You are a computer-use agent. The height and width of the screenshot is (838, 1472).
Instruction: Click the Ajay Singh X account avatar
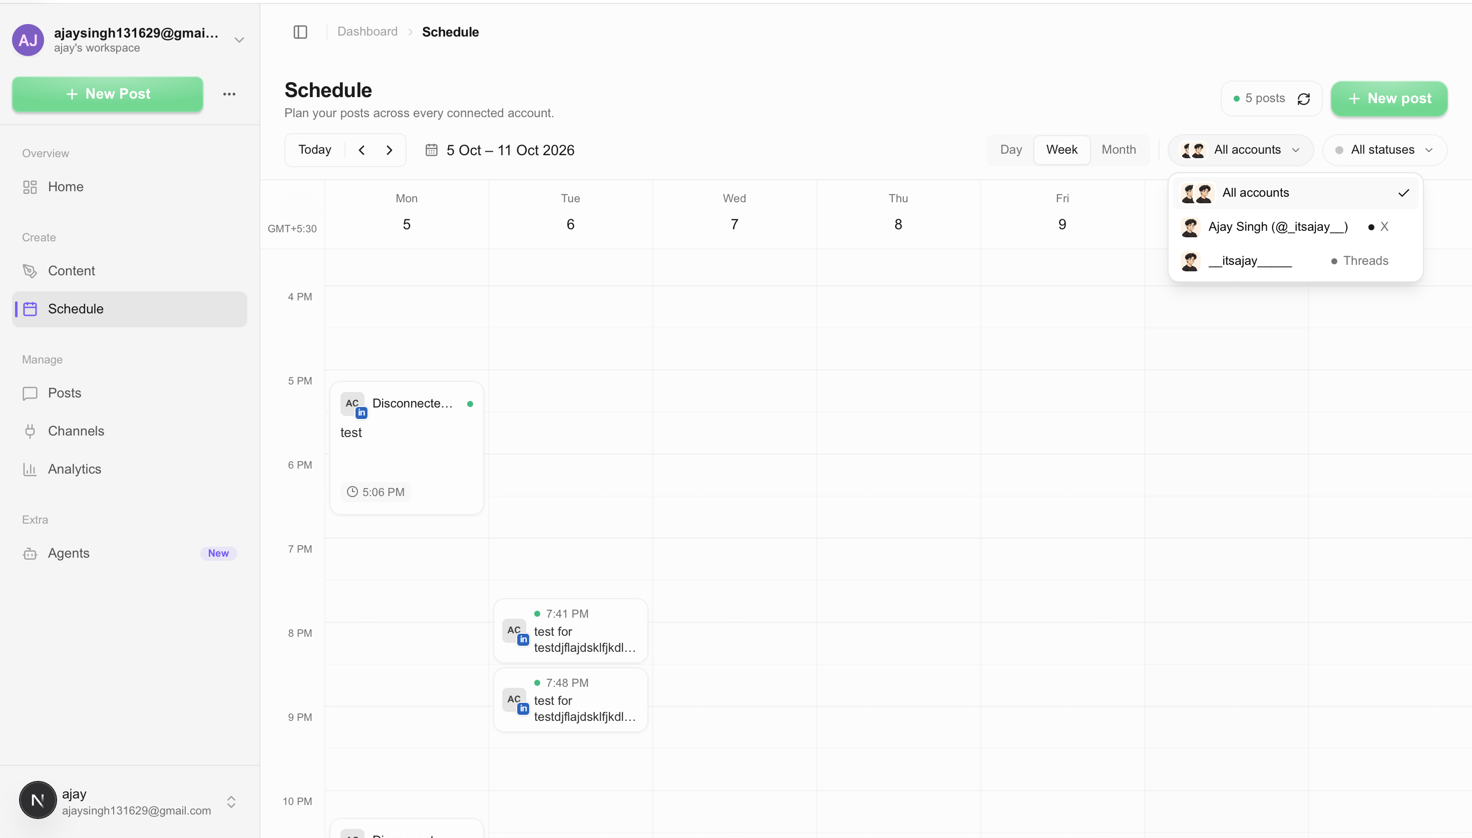[1190, 227]
